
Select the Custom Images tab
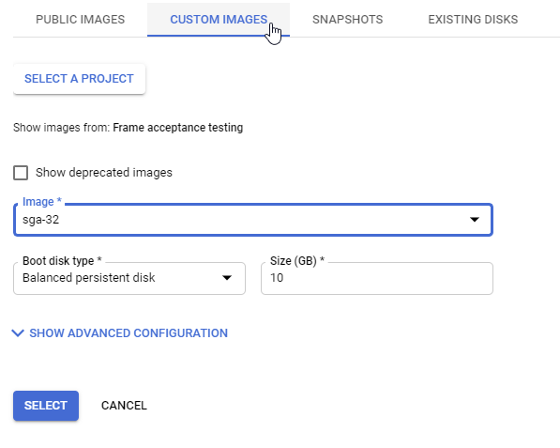pos(219,20)
